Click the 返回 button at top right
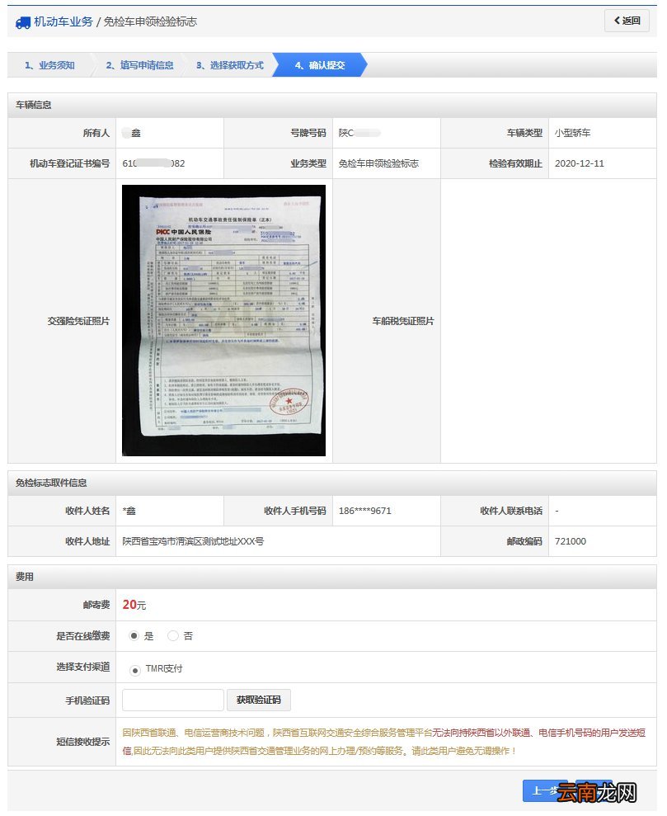This screenshot has width=667, height=816. tap(627, 20)
